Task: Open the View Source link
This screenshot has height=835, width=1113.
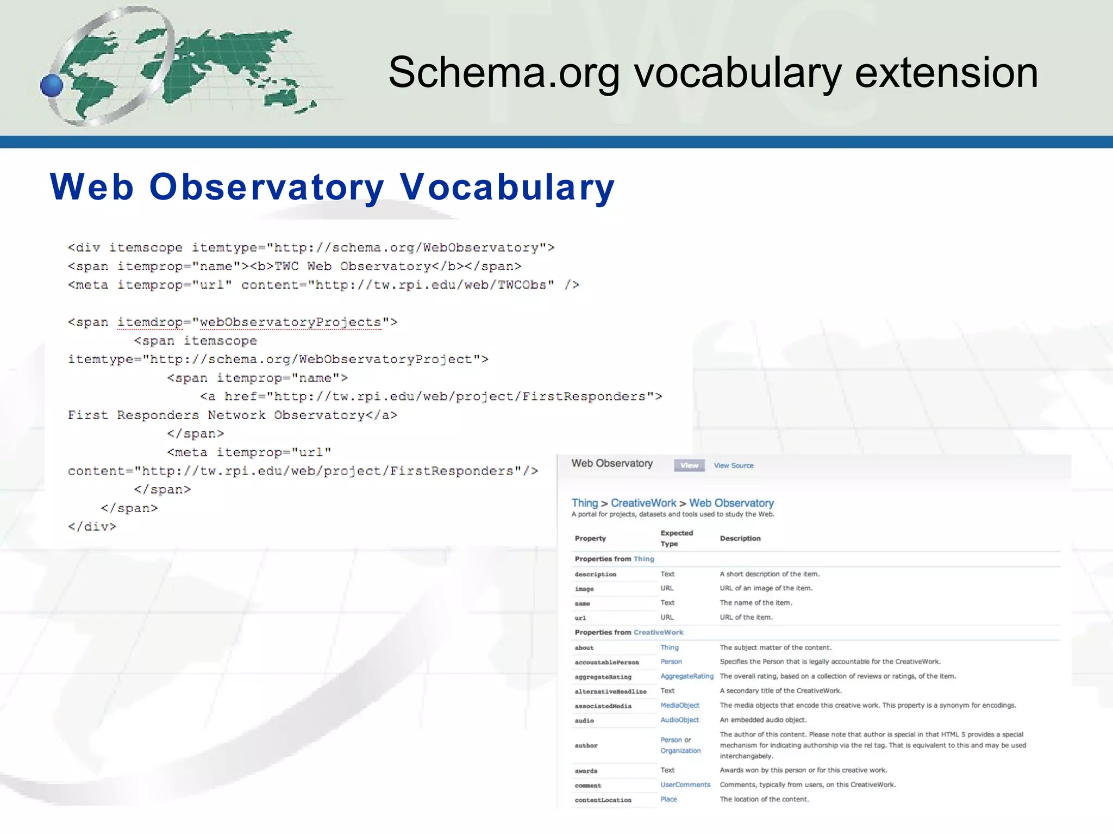Action: click(734, 465)
